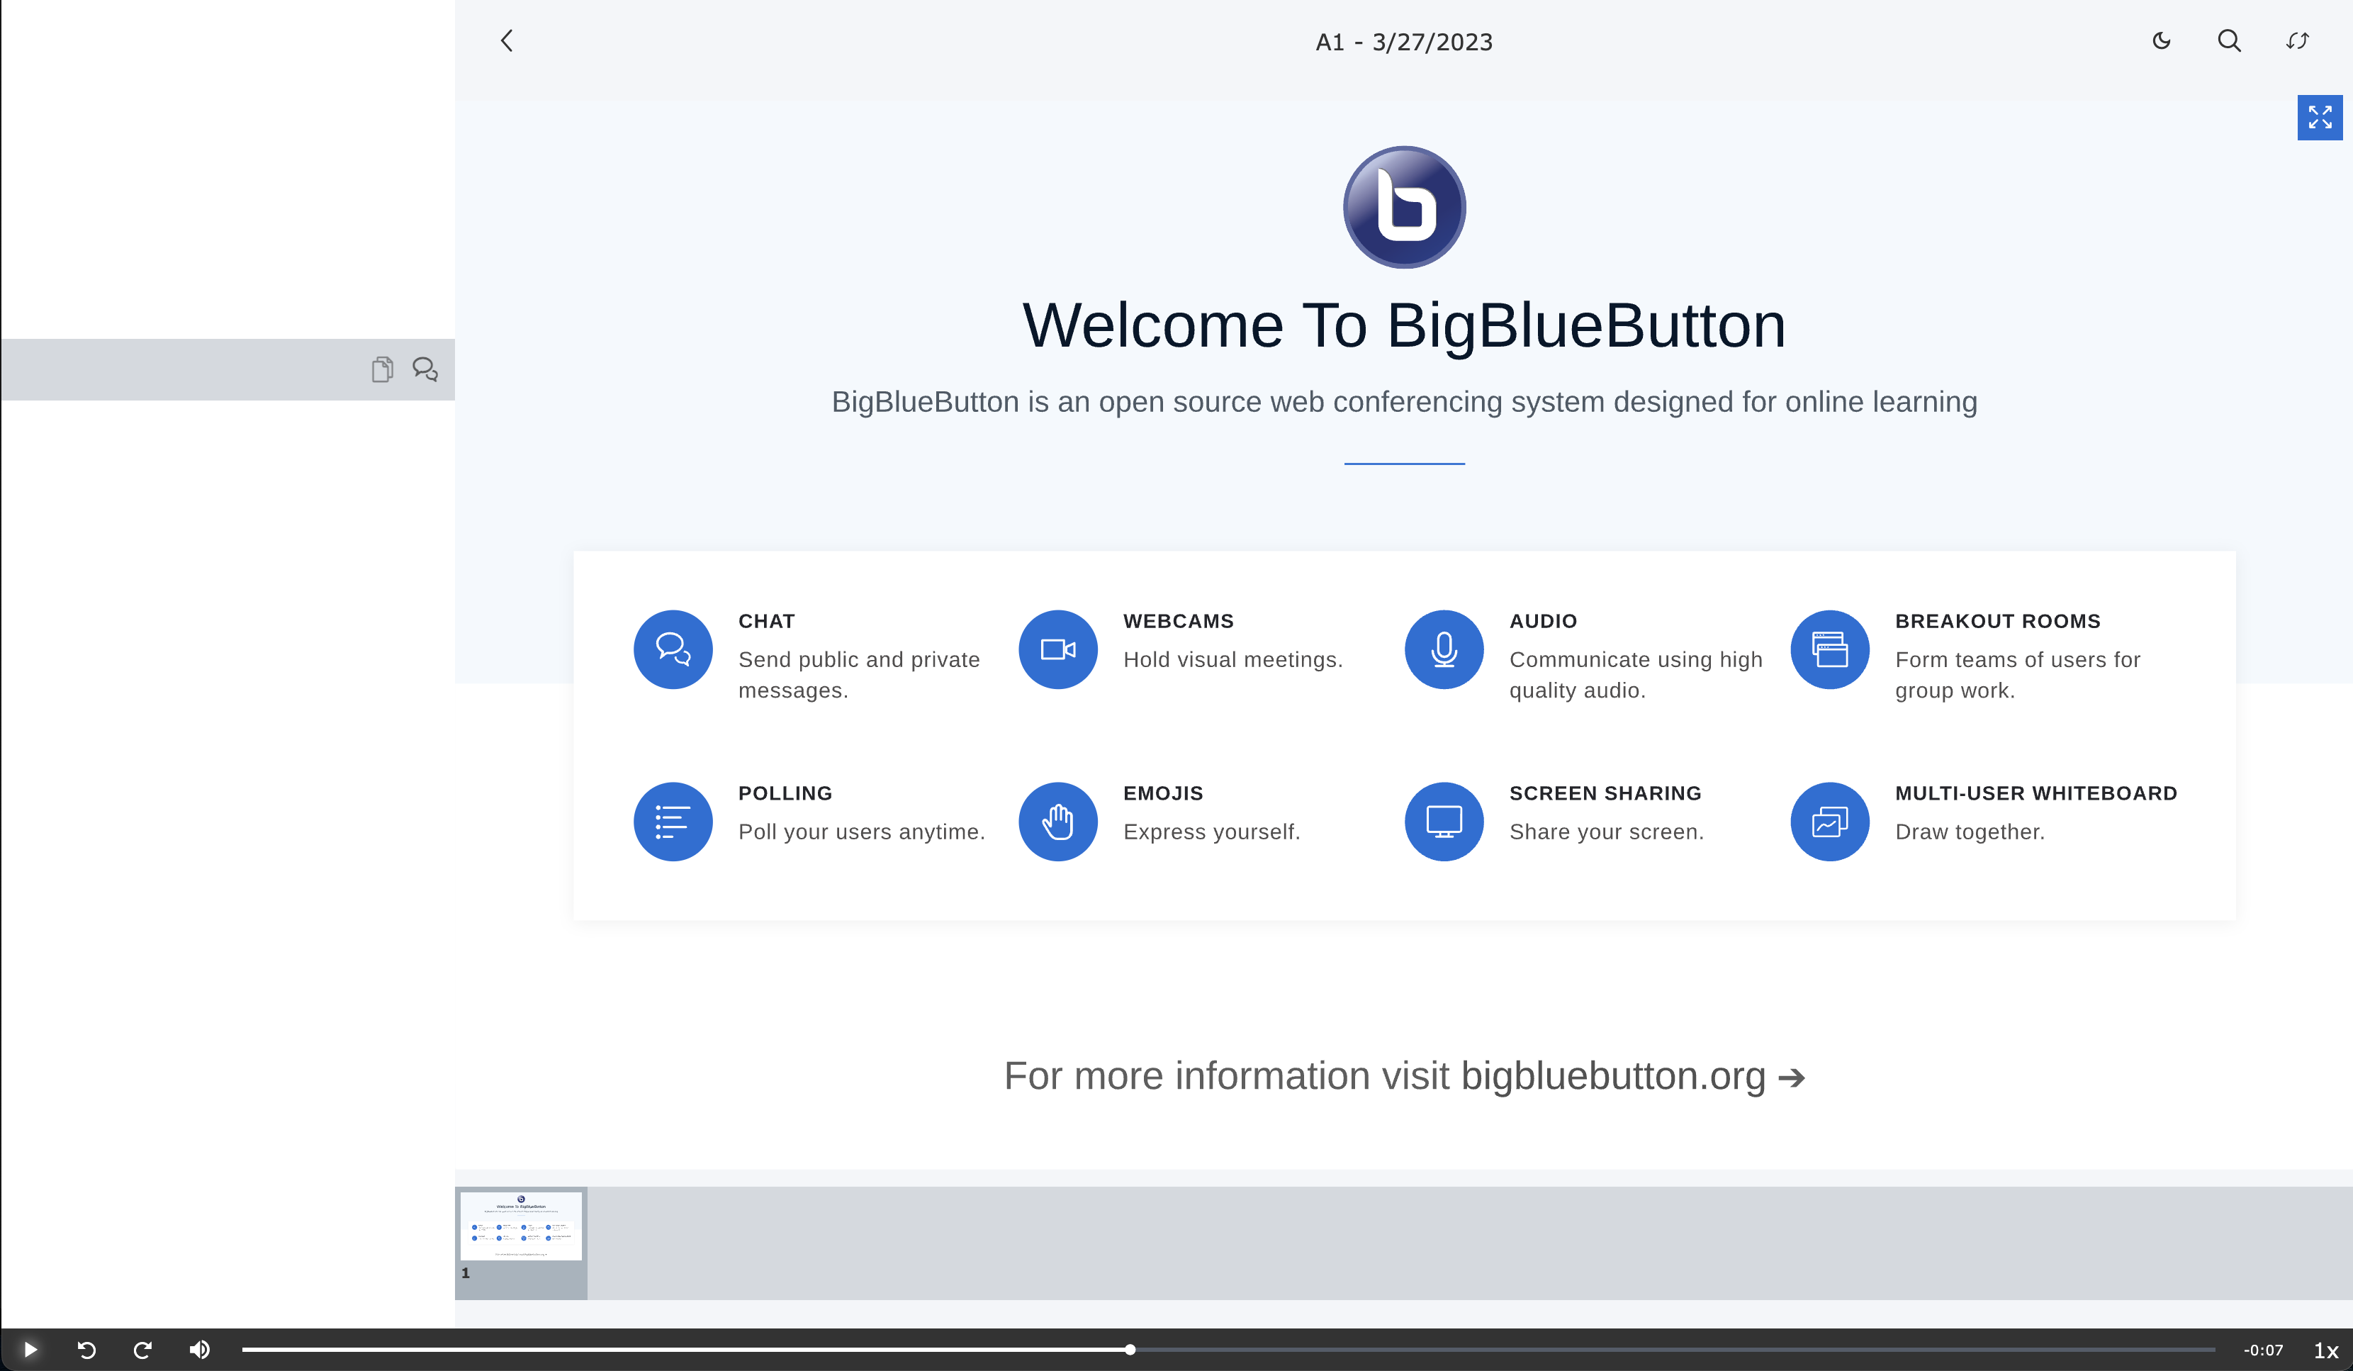Skip forward using the forward arrow icon
This screenshot has height=1371, width=2353.
pos(142,1350)
